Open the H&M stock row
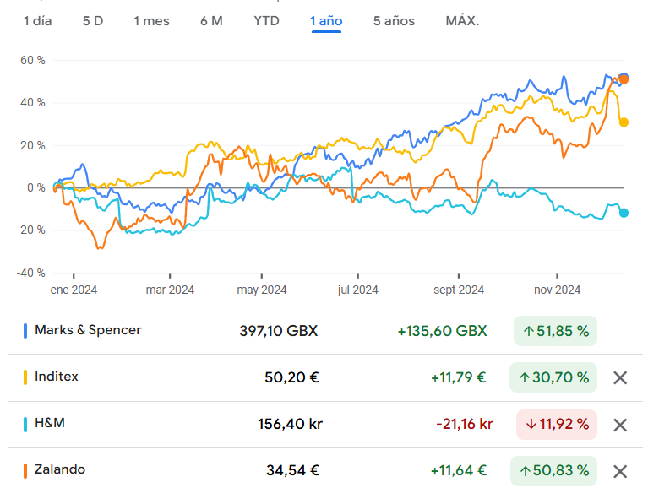Screen dimensions: 659x488 coord(50,423)
